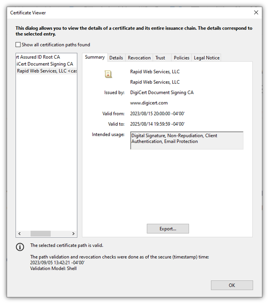
Task: Click the left scroll arrow of certificate list
Action: pos(19,234)
